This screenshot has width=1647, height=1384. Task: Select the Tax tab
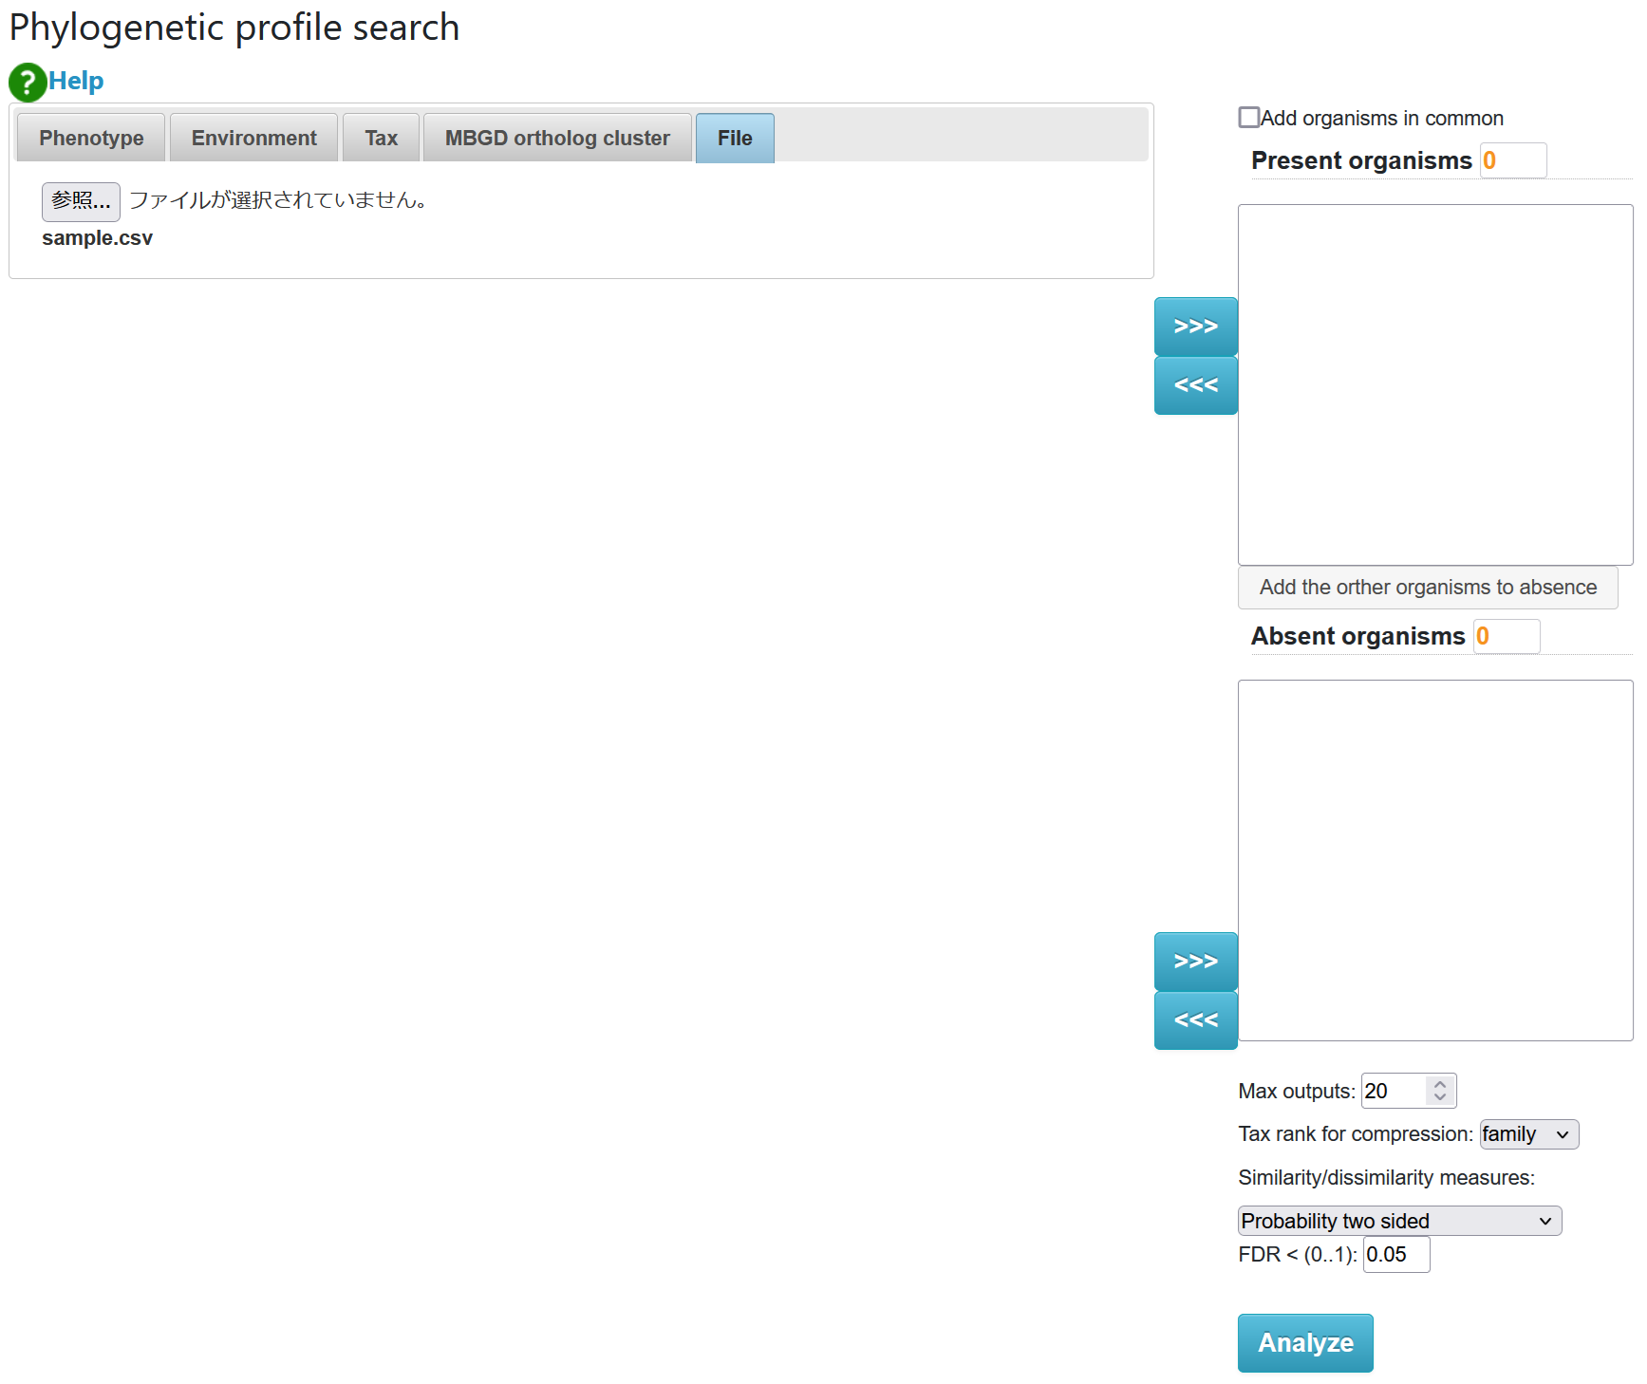pos(381,139)
